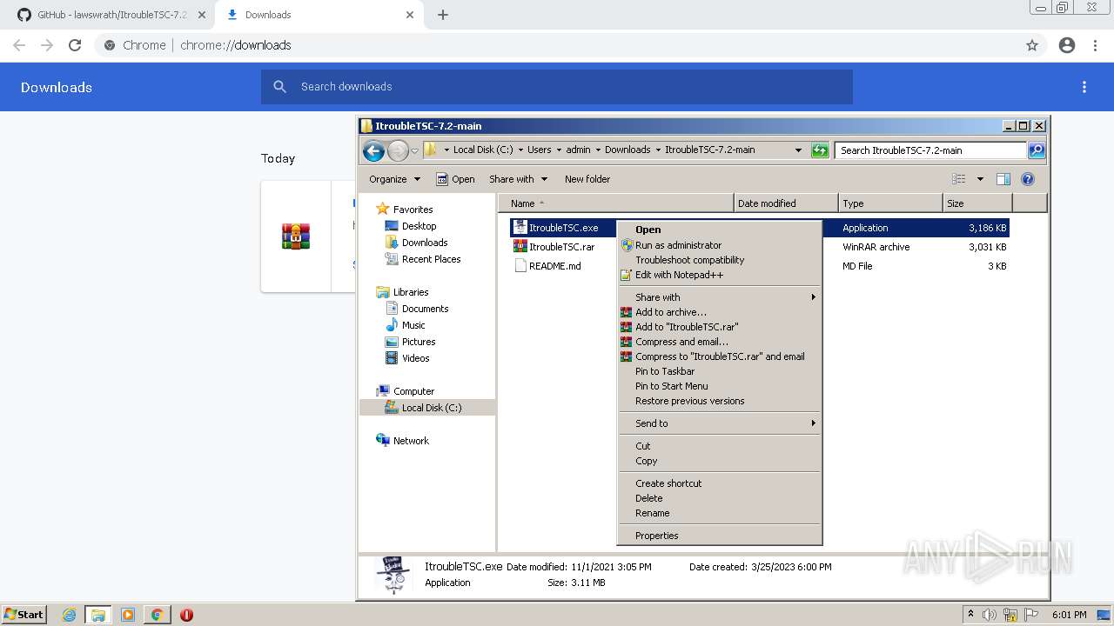Click the volume icon in system tray
This screenshot has height=626, width=1114.
[x=990, y=615]
